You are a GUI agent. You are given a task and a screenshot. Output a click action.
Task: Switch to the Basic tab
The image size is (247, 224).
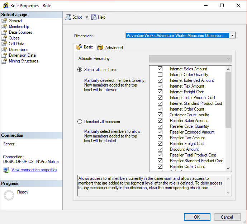[x=85, y=47]
